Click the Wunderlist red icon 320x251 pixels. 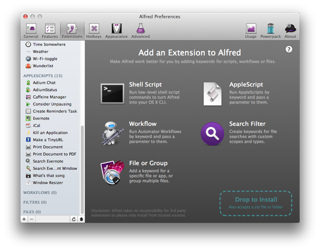click(28, 66)
